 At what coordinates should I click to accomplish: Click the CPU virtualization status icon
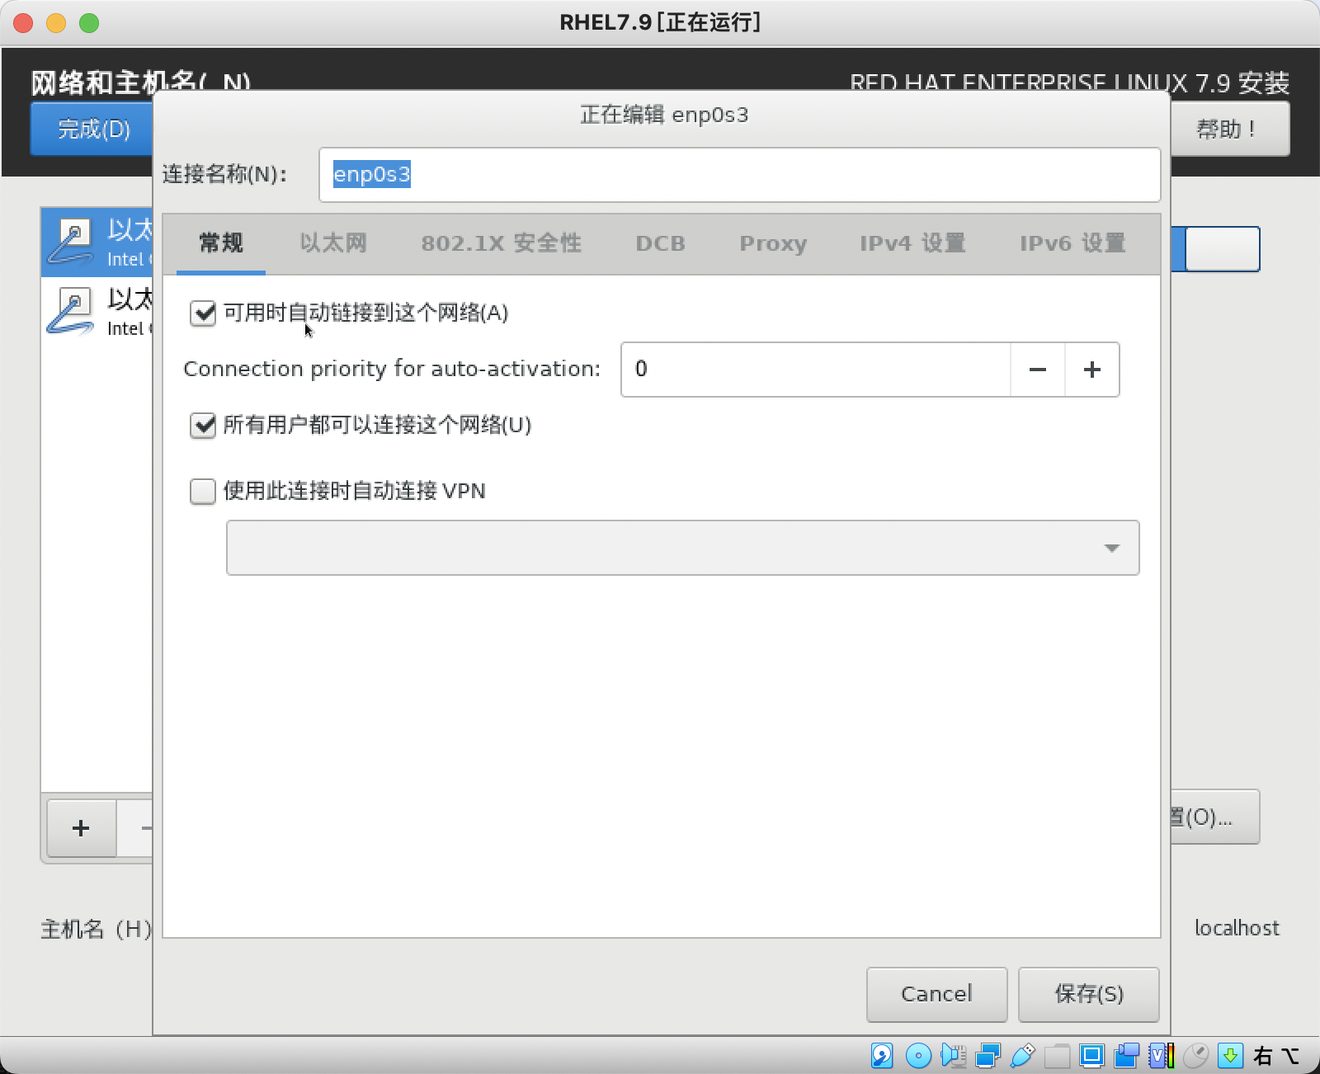(x=1161, y=1055)
